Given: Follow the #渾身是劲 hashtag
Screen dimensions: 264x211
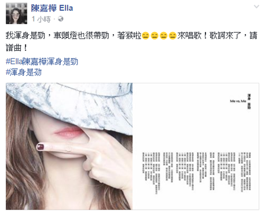Looking at the screenshot, I should 24,72.
